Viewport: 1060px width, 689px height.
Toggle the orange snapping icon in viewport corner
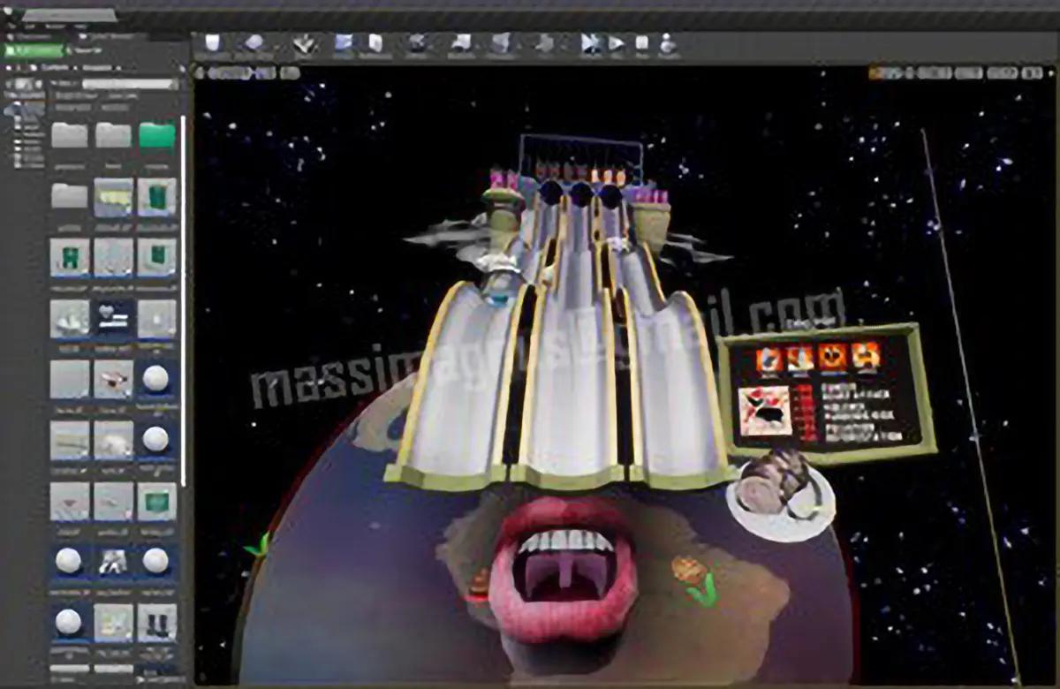tap(875, 73)
